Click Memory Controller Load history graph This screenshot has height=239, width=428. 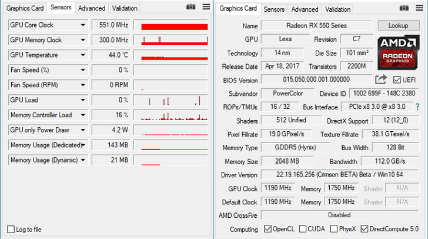(170, 115)
